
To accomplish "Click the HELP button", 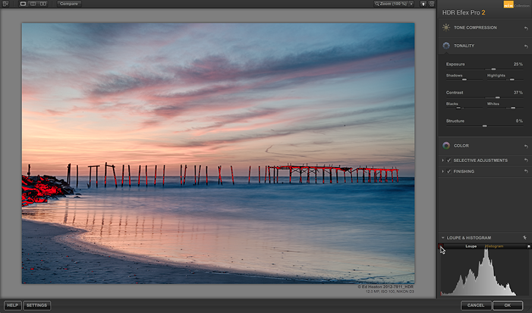I will [12, 305].
